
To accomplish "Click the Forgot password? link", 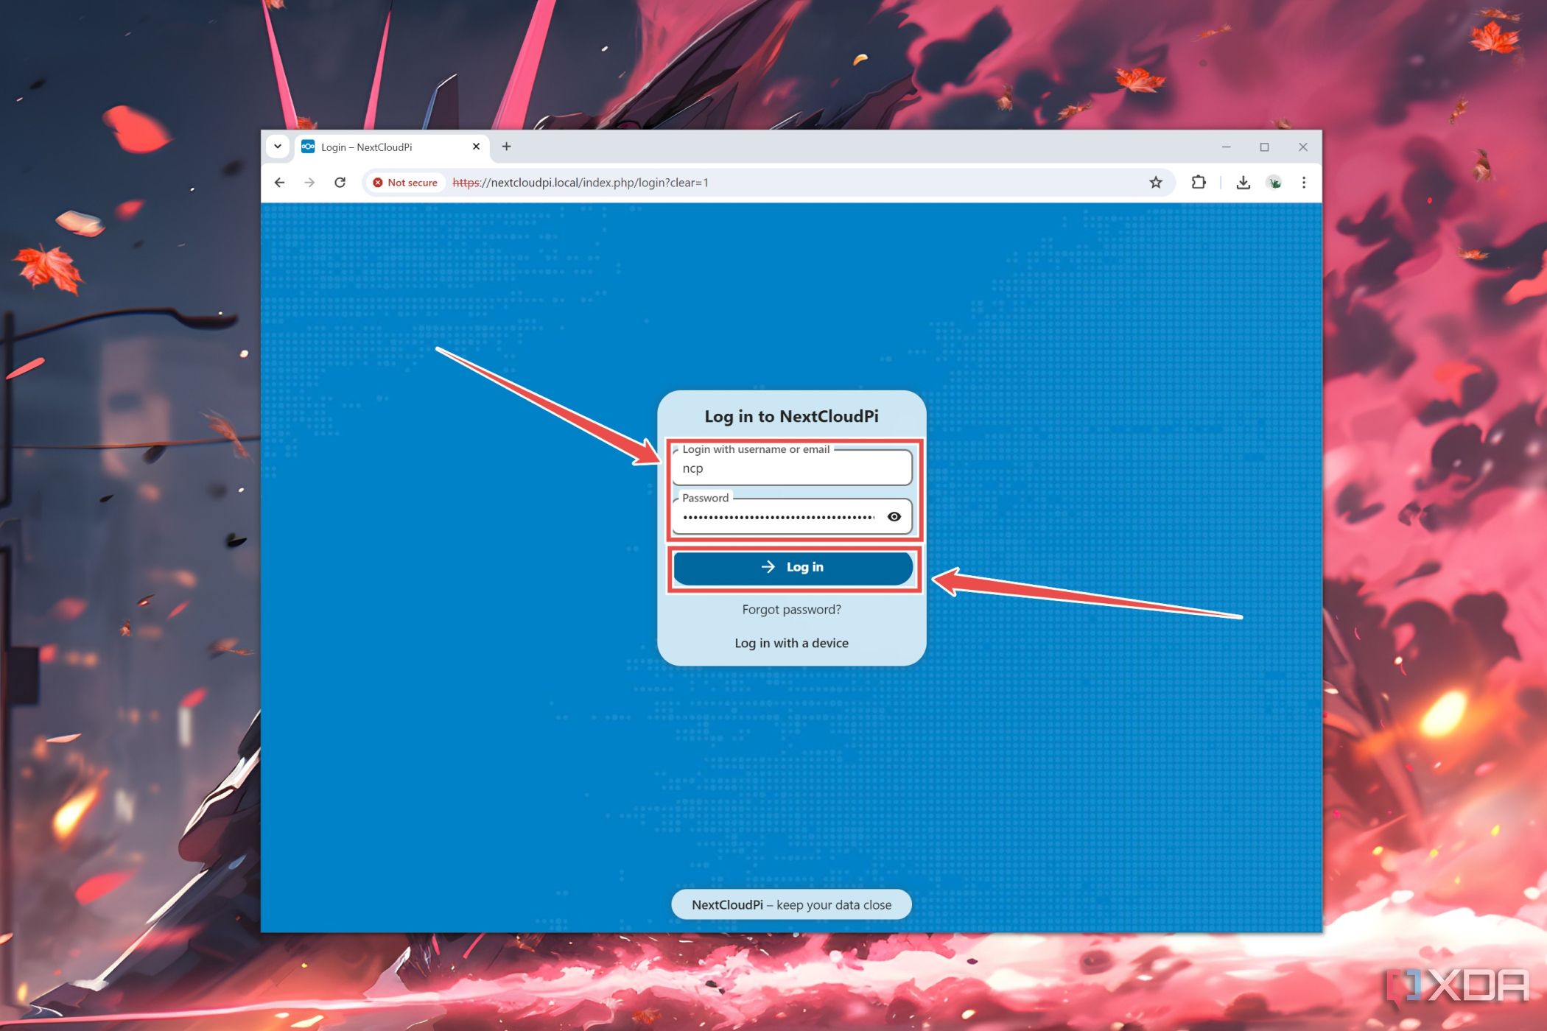I will 791,610.
